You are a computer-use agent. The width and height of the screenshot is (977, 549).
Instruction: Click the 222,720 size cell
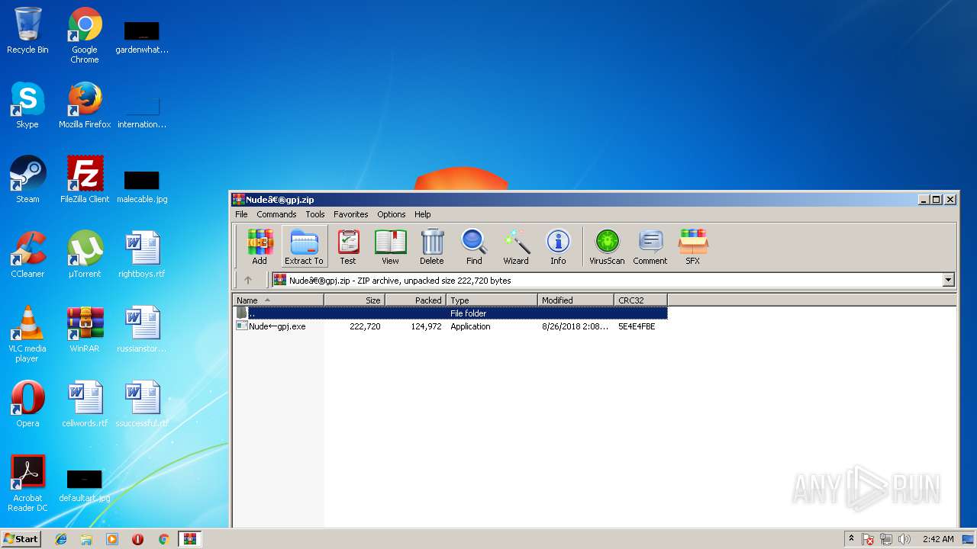365,326
